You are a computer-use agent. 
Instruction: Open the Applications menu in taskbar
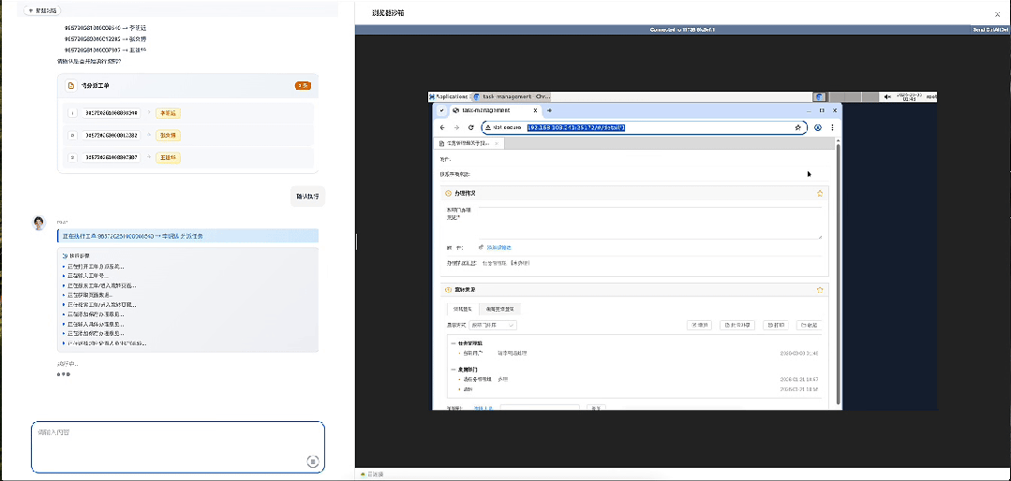click(x=449, y=96)
